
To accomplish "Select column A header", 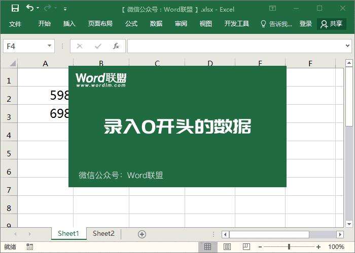I will coord(45,63).
